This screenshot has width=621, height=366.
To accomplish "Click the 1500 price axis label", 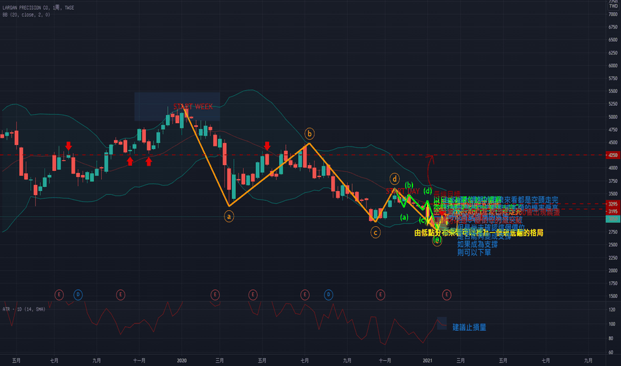I will (613, 296).
